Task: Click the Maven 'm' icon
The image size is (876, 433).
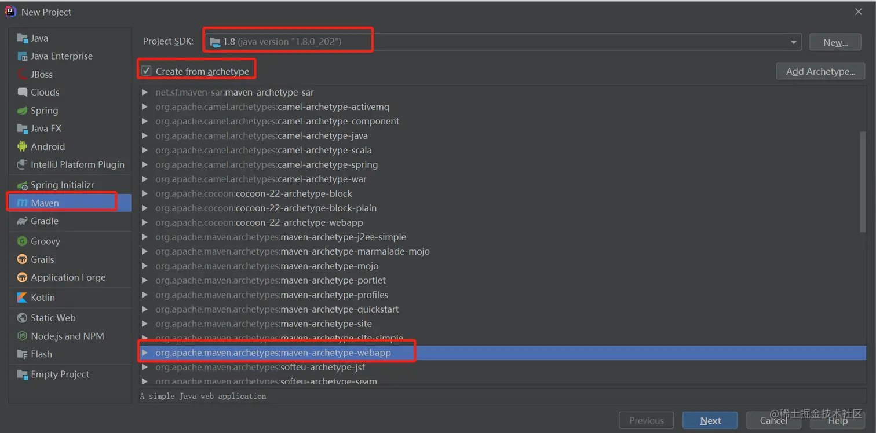Action: [23, 203]
